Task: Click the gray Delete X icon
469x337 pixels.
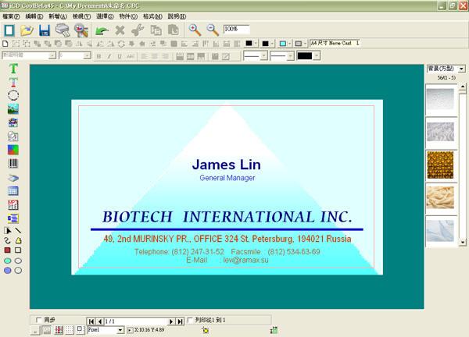Action: point(120,30)
